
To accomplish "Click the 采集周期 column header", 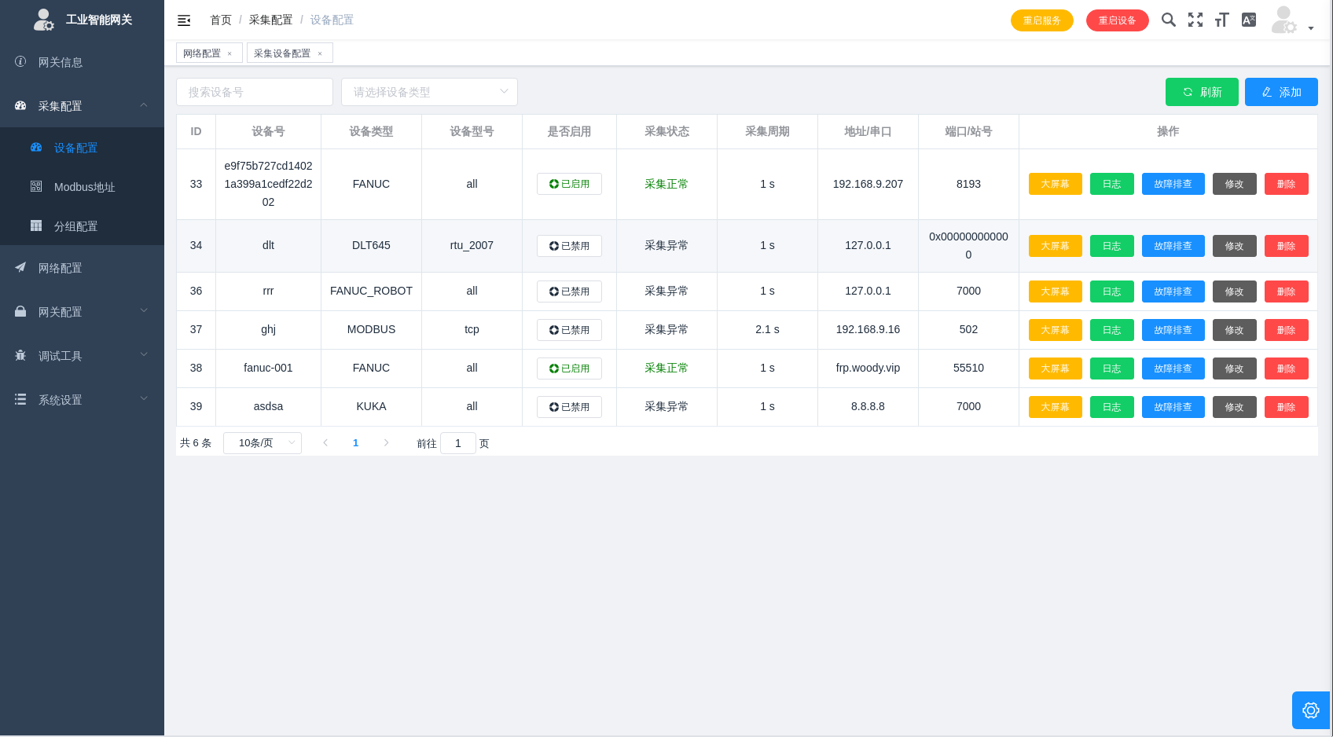I will coord(767,131).
